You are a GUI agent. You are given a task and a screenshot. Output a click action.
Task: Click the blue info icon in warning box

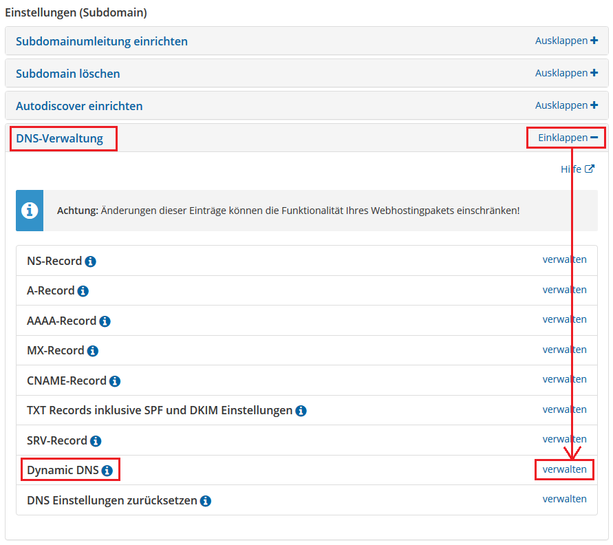(x=30, y=211)
